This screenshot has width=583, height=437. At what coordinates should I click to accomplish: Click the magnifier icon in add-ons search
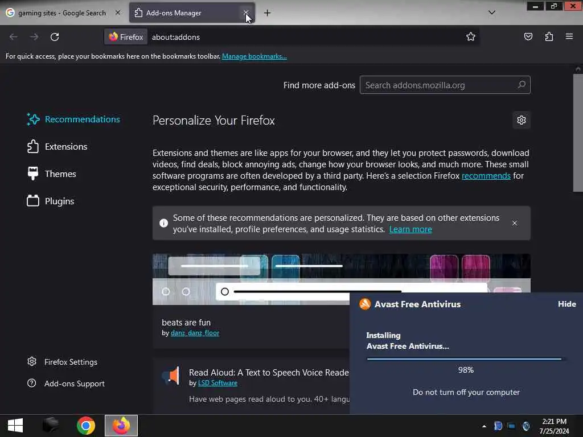[522, 85]
